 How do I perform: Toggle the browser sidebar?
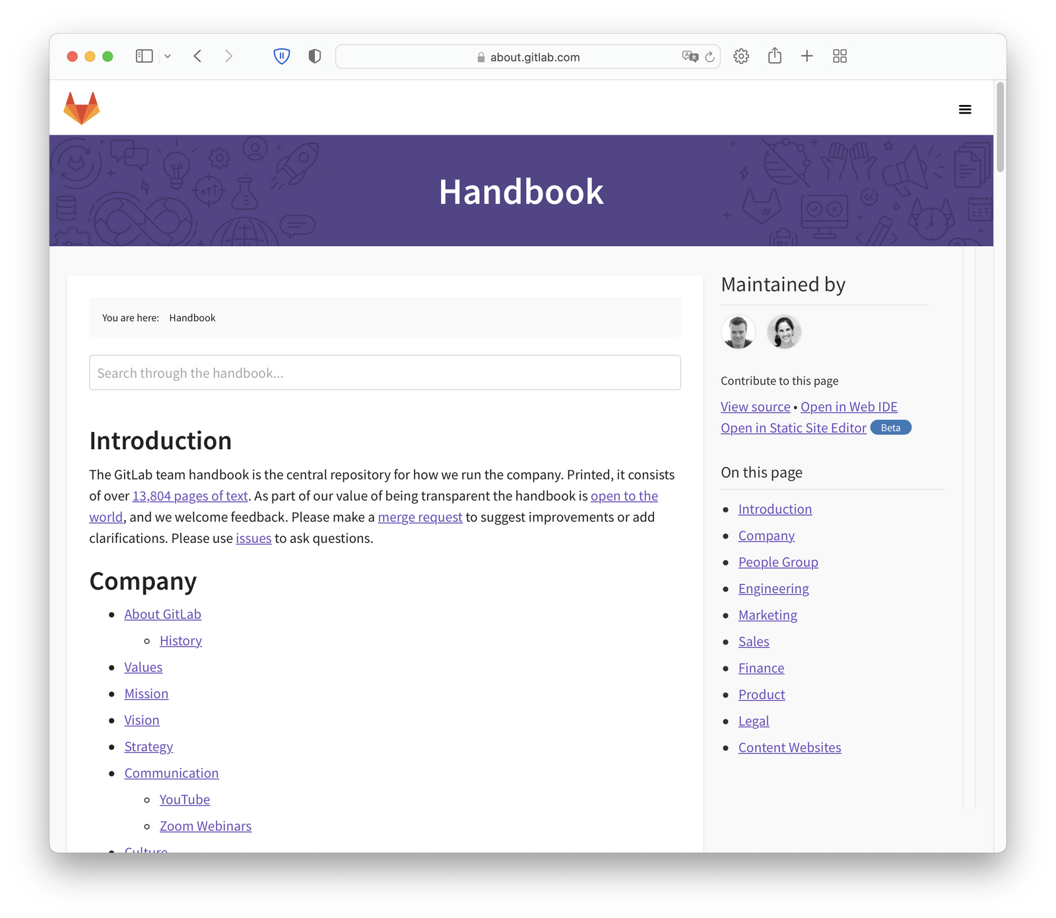click(145, 55)
